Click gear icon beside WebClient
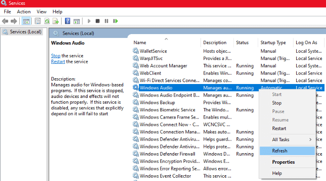This screenshot has width=326, height=181. pyautogui.click(x=136, y=73)
